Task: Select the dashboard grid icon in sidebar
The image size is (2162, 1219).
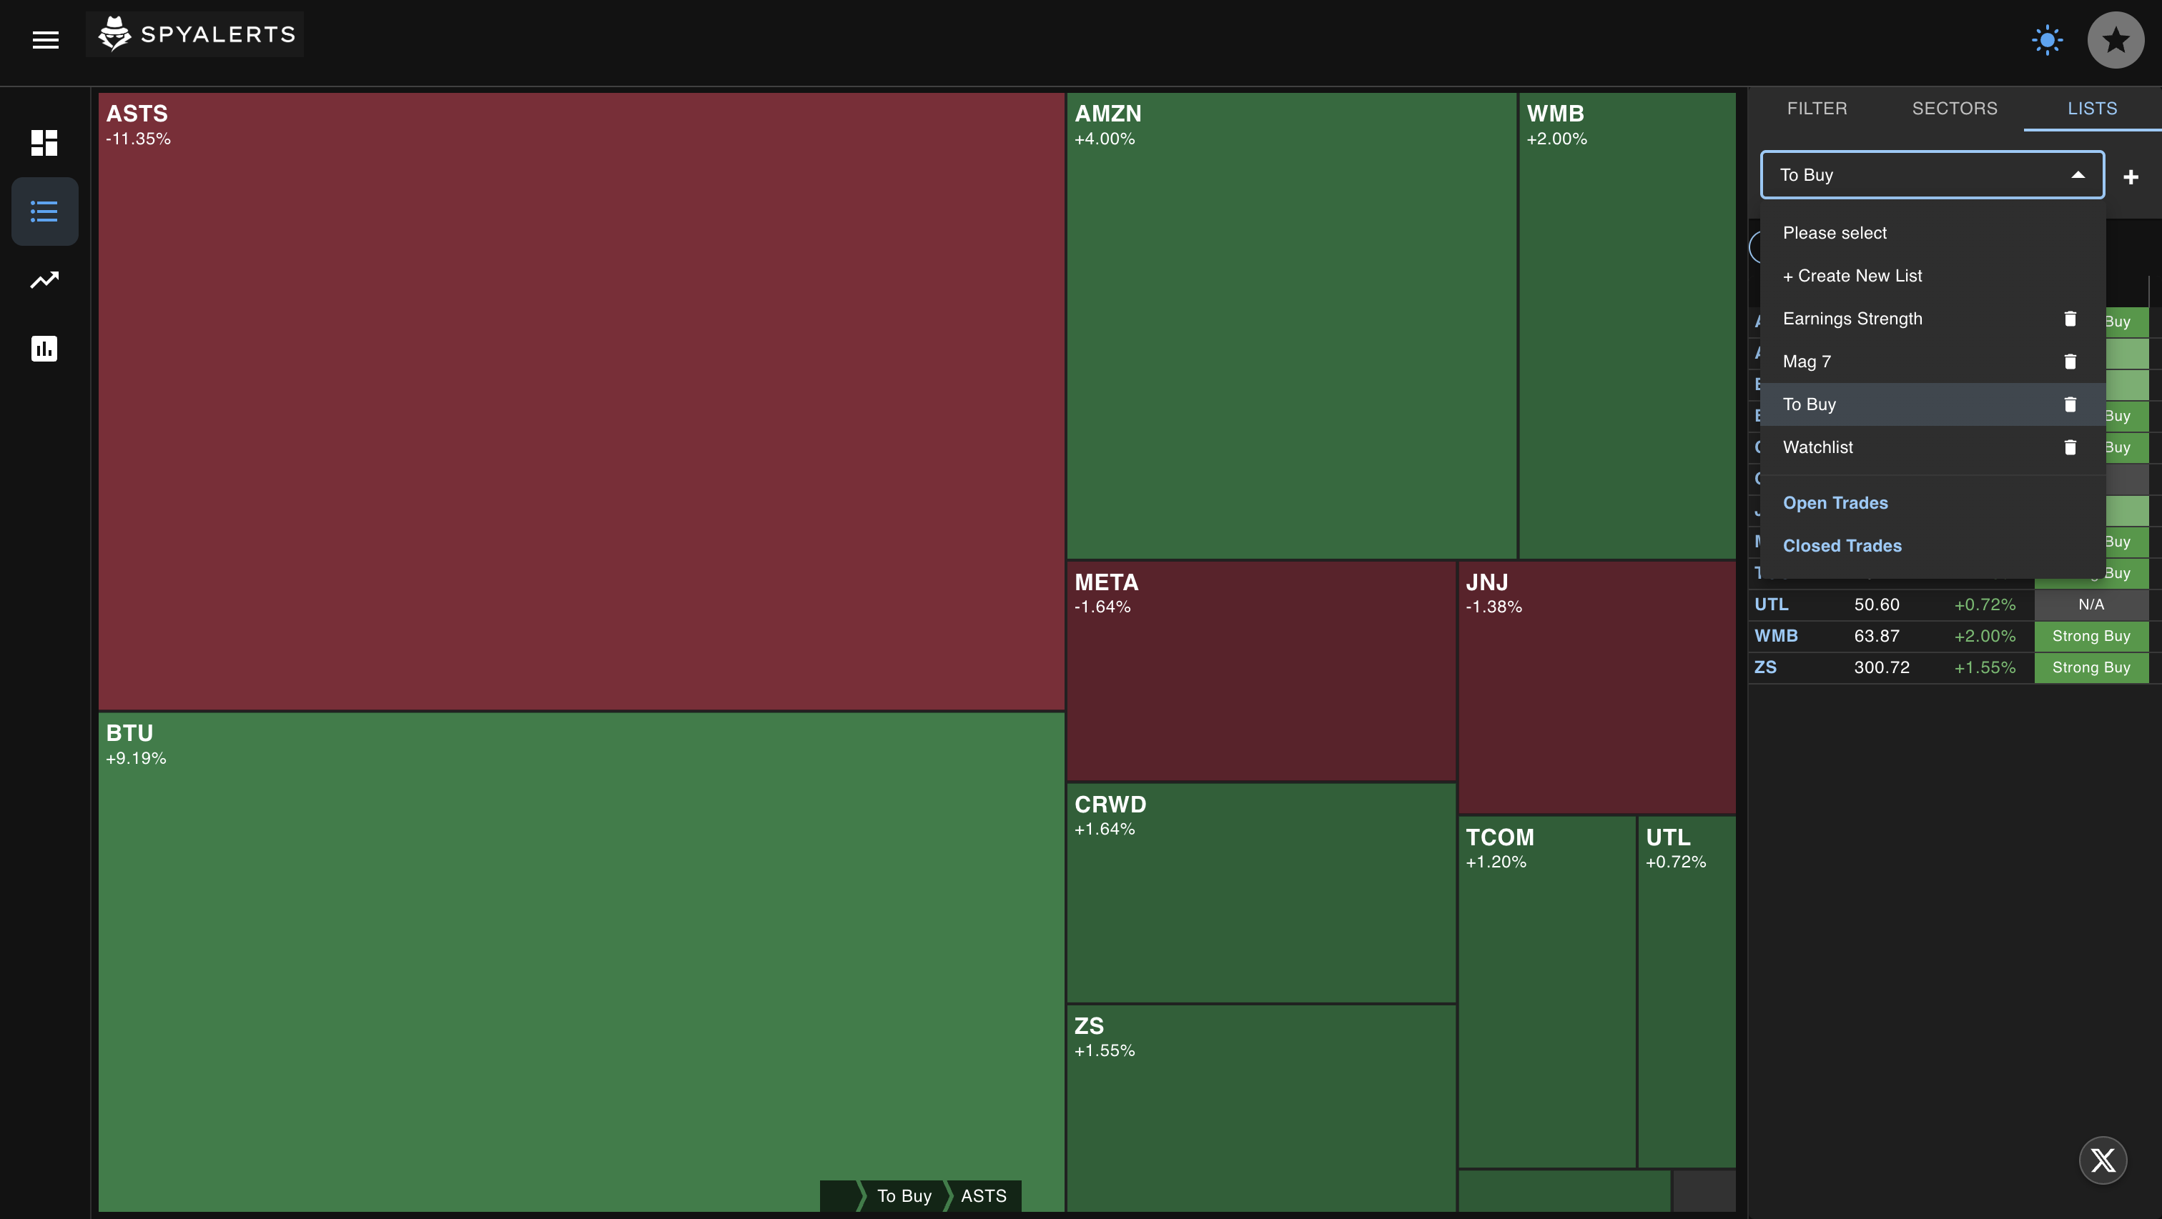Action: pos(44,143)
